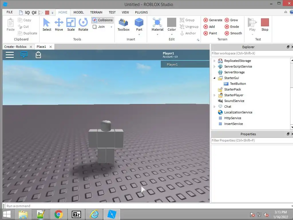Screen dimensions: 293x220
Task: Open Chrome from the taskbar
Action: point(58,214)
